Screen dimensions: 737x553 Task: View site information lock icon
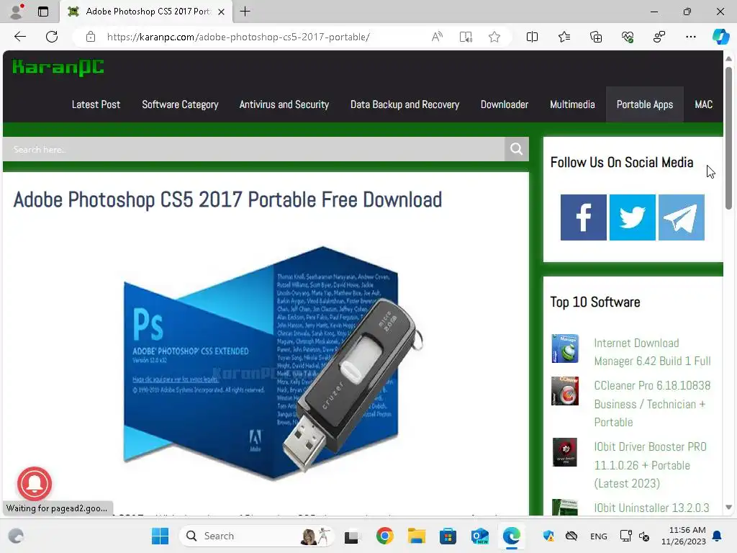[x=91, y=37]
